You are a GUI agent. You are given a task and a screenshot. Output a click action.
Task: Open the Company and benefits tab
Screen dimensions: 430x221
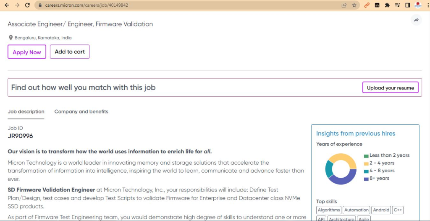[81, 111]
